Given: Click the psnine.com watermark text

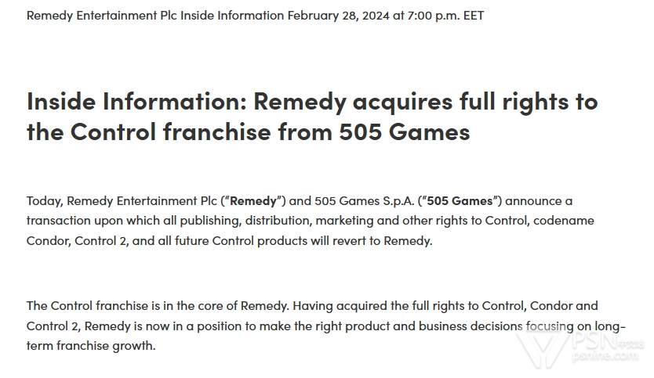Looking at the screenshot, I should coord(605,355).
